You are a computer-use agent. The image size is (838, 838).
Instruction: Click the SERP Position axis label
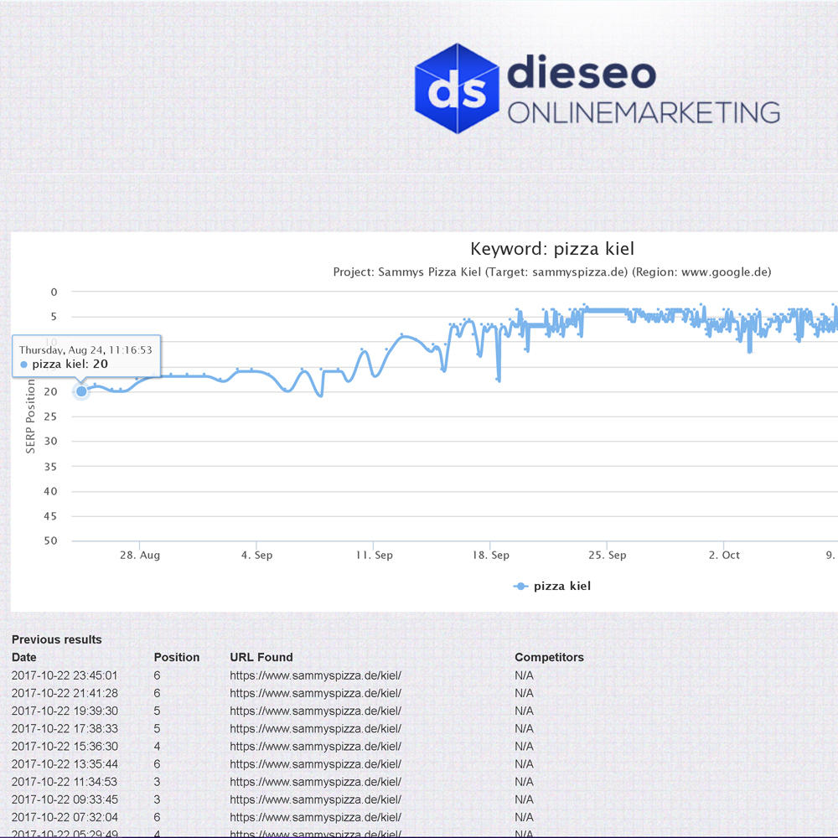30,416
